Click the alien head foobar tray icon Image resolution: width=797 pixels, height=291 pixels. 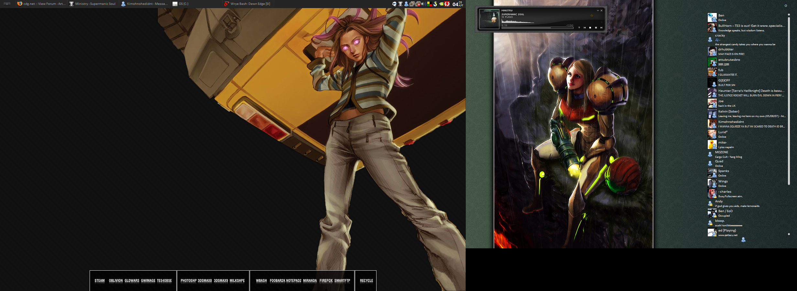(x=400, y=4)
